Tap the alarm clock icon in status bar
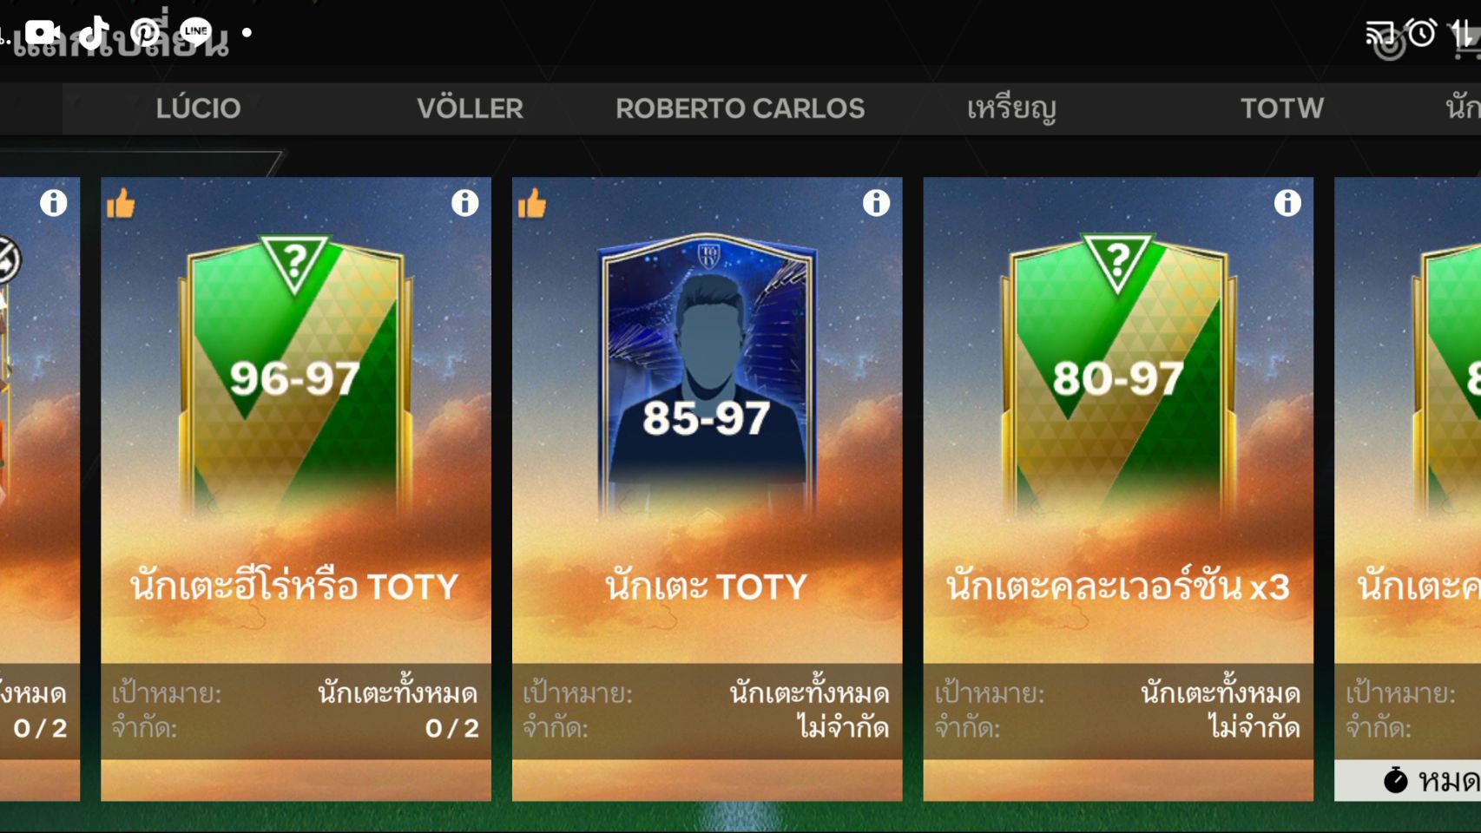Image resolution: width=1481 pixels, height=833 pixels. pyautogui.click(x=1422, y=34)
